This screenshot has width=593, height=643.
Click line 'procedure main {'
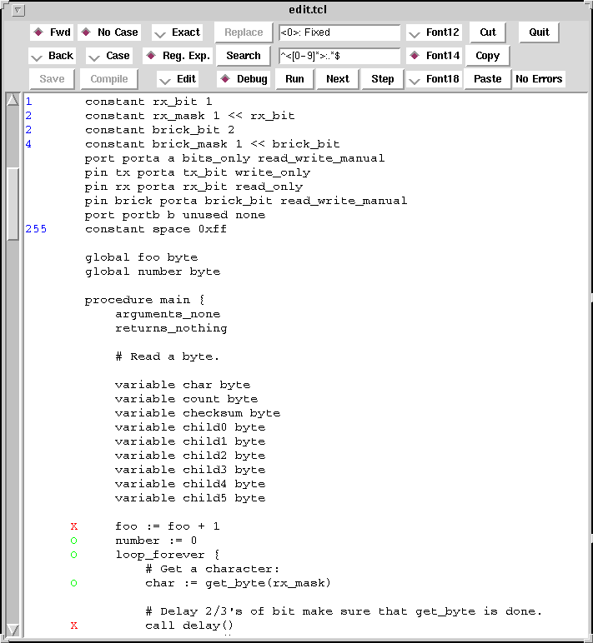[x=144, y=300]
